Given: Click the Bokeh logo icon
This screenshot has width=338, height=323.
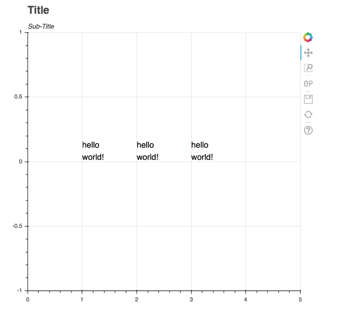Looking at the screenshot, I should coord(308,37).
